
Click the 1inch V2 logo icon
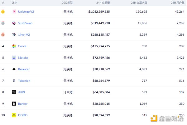[x=14, y=35]
